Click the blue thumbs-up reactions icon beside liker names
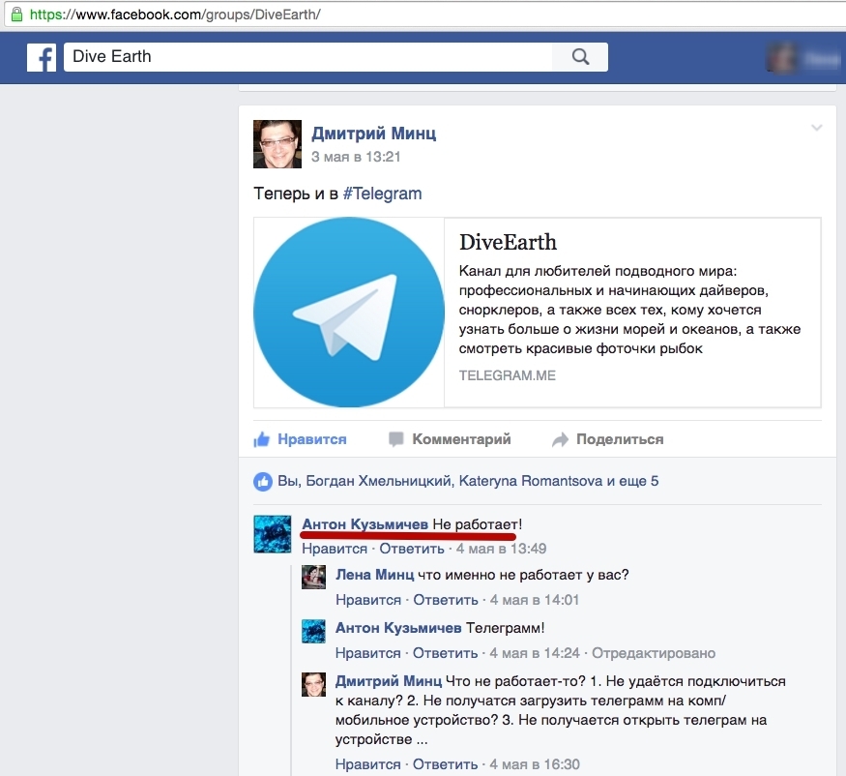846x776 pixels. [263, 481]
